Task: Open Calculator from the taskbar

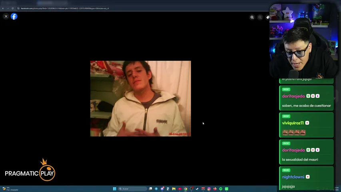Action: click(x=168, y=189)
